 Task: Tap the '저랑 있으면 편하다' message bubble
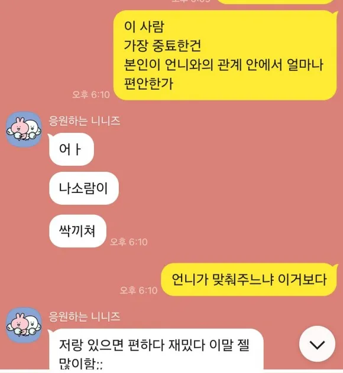click(156, 349)
